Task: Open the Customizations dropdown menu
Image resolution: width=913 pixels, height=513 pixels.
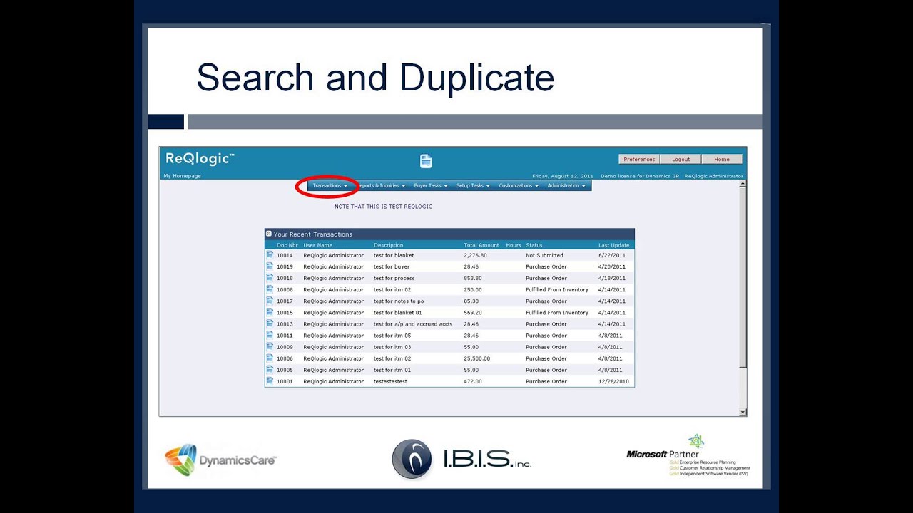Action: tap(519, 186)
